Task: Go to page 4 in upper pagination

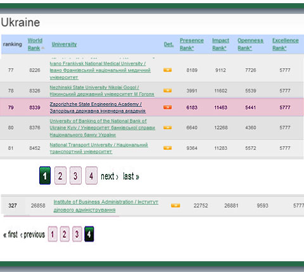Action: (x=91, y=176)
